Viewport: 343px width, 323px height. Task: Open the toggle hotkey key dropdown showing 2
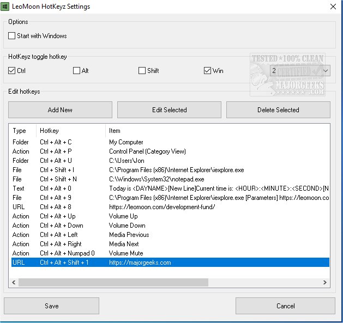tap(300, 71)
